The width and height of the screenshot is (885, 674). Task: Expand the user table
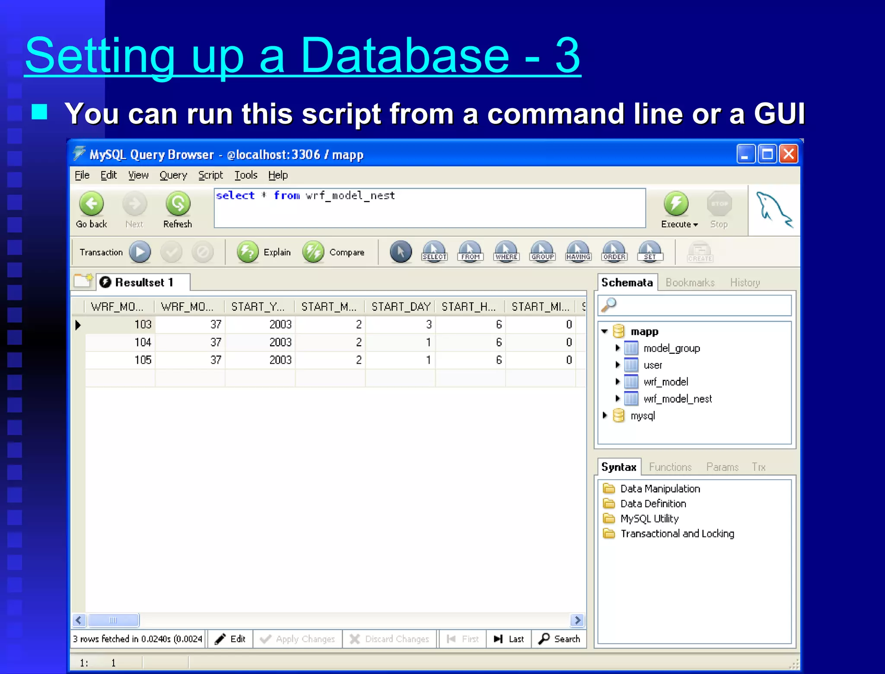[618, 365]
